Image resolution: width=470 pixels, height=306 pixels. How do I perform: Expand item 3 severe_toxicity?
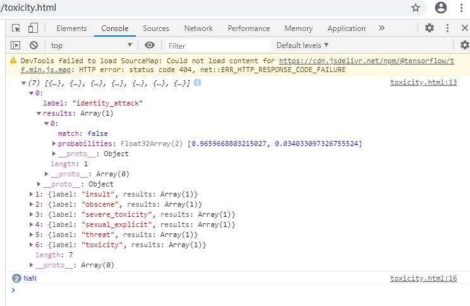pos(31,214)
